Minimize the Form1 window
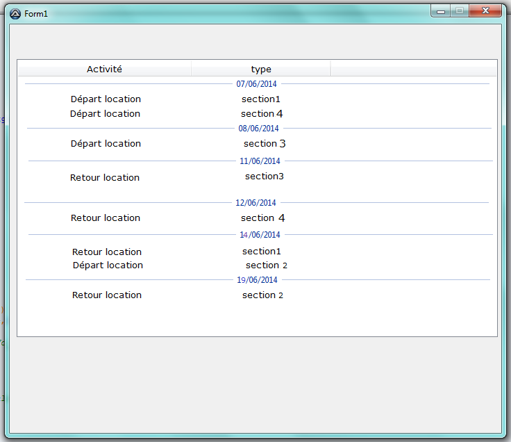 (x=441, y=11)
